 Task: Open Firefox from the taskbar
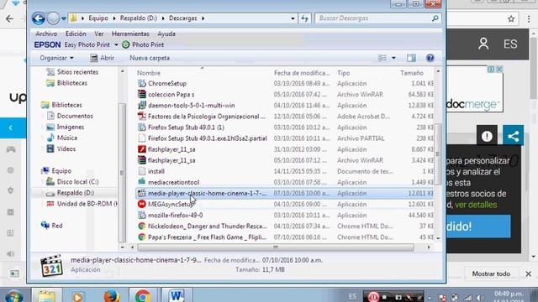pyautogui.click(x=111, y=295)
